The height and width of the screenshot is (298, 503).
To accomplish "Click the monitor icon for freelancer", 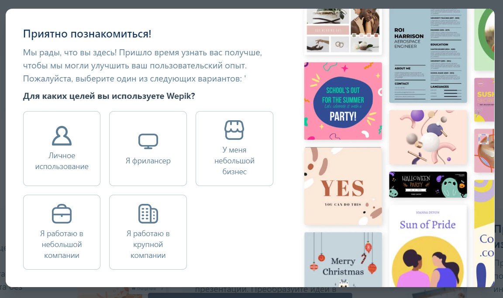I will 148,141.
